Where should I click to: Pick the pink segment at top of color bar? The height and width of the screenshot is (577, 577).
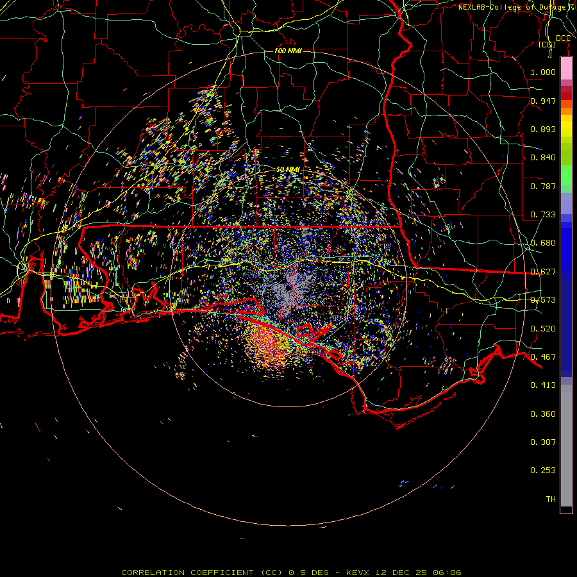[x=566, y=69]
